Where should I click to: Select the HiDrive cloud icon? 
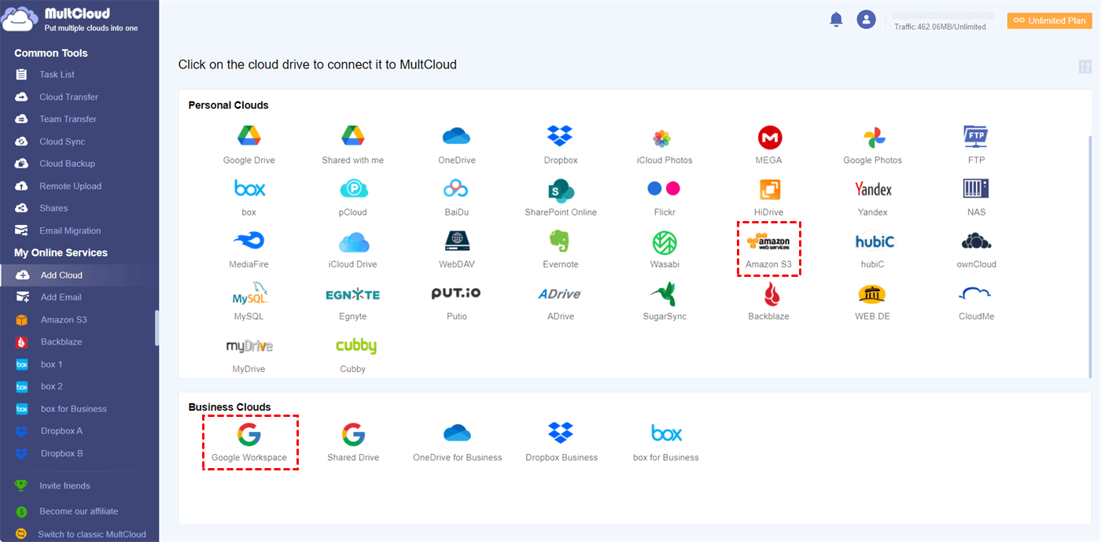point(769,190)
